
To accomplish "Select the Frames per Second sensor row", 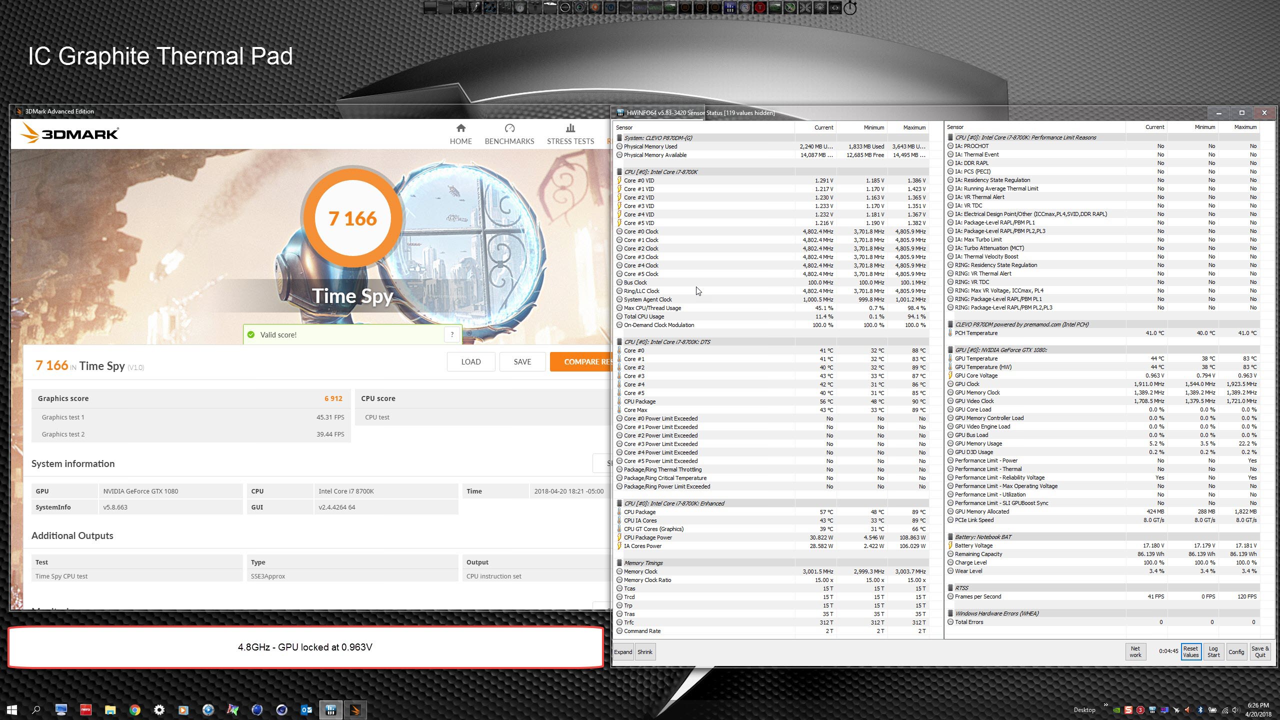I will pyautogui.click(x=1102, y=596).
